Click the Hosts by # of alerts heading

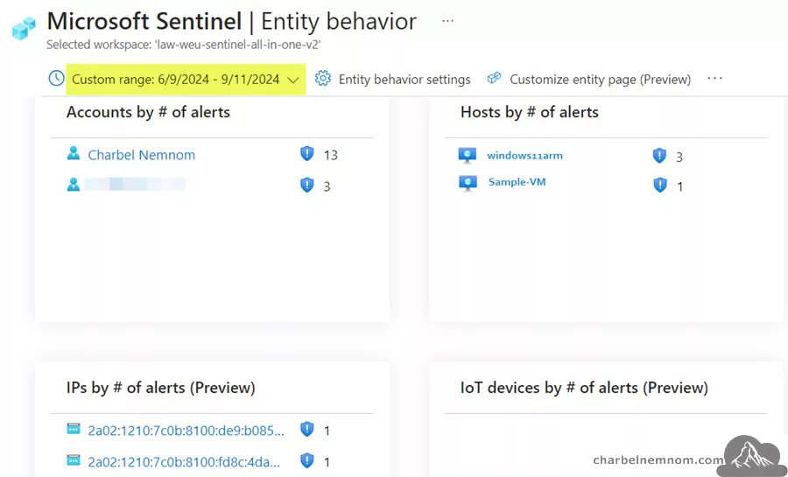[x=530, y=112]
